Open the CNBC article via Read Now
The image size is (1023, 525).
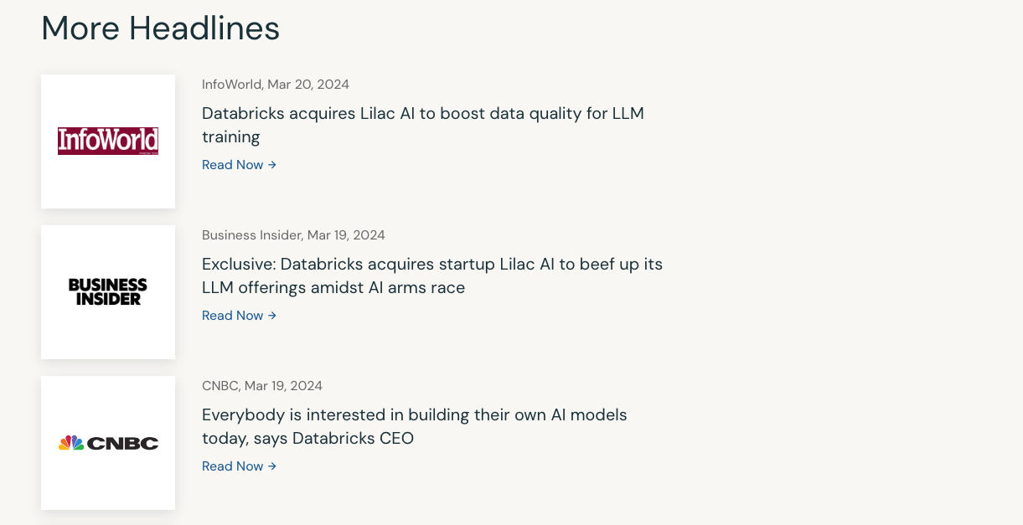click(233, 466)
